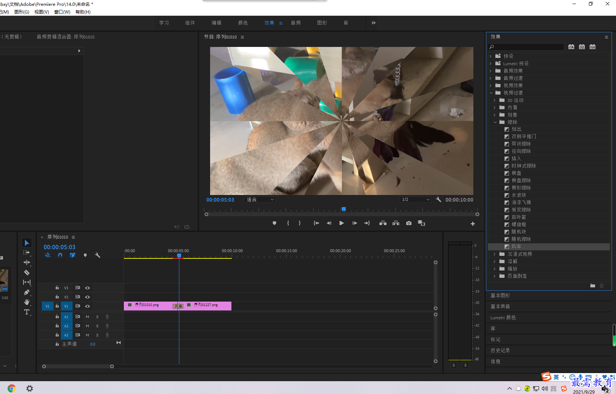Toggle insert sequences as nests icon

point(48,255)
